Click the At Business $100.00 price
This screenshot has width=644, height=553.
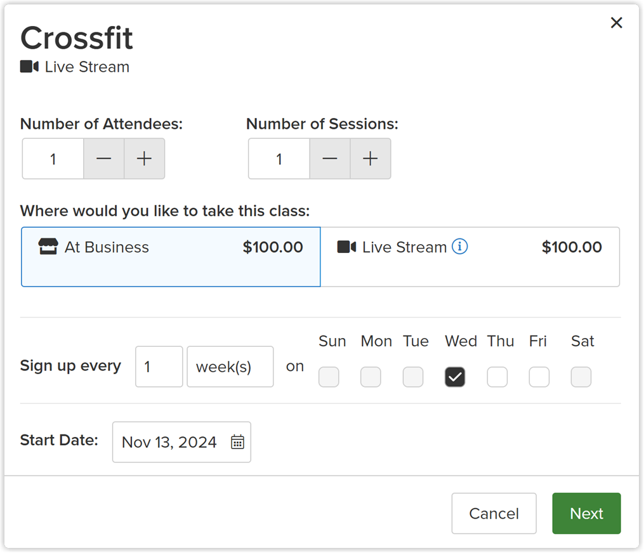point(273,247)
